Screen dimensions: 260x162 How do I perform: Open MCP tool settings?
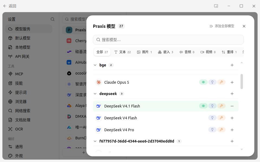pyautogui.click(x=29, y=74)
